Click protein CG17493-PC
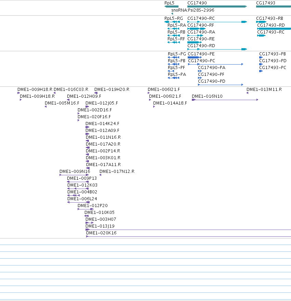 (x=261, y=71)
